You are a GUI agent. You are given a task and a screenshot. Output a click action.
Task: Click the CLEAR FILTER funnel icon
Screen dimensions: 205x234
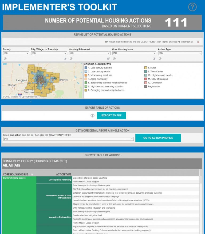pyautogui.click(x=198, y=42)
